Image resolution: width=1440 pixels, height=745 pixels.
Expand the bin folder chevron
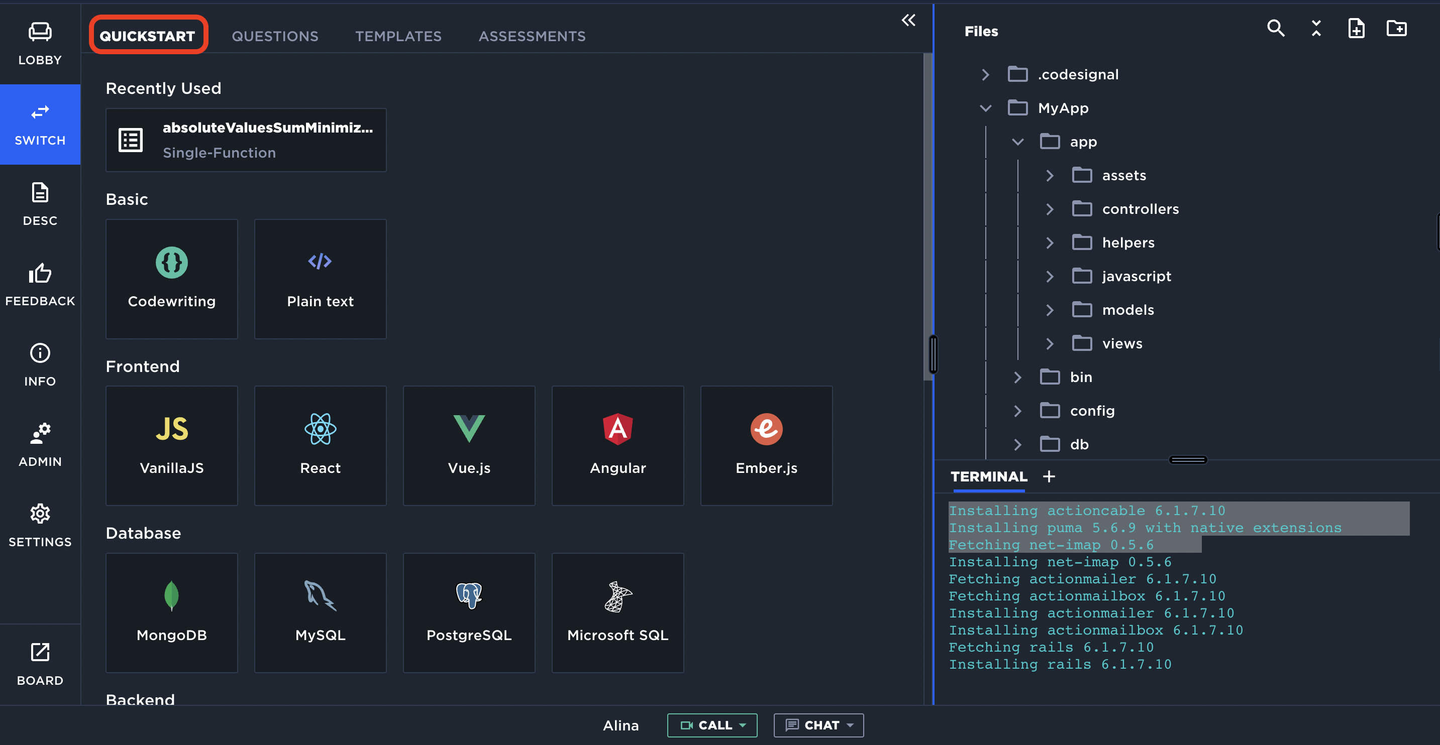click(1017, 377)
